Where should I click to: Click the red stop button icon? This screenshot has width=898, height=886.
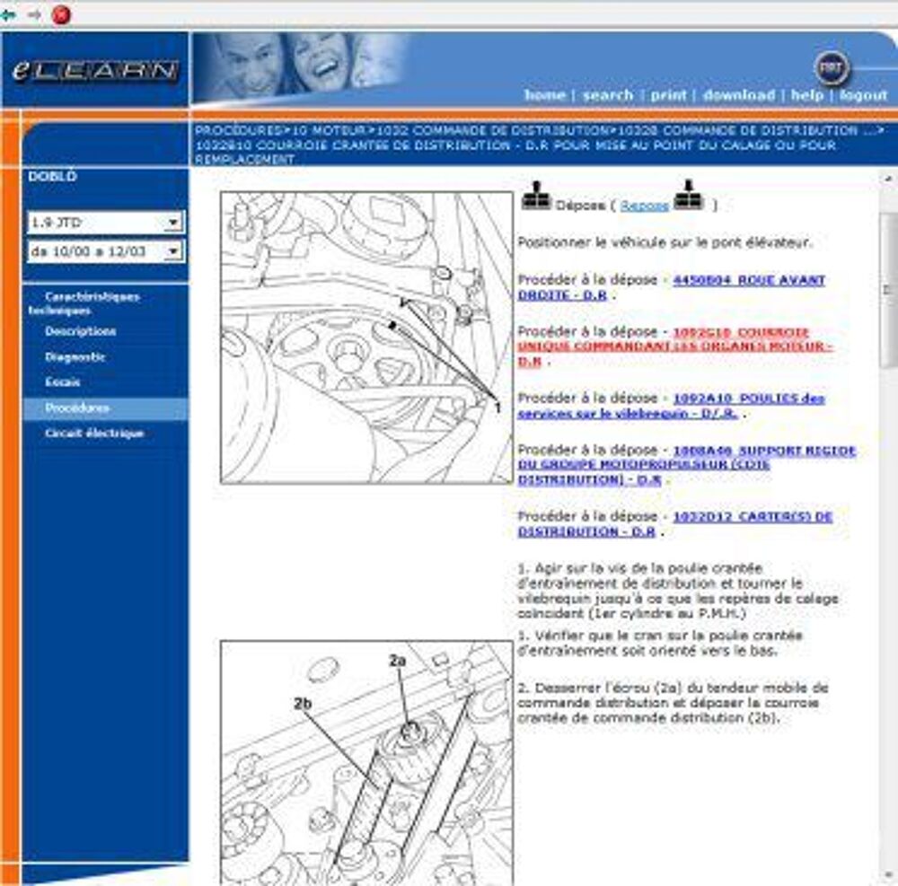(61, 14)
